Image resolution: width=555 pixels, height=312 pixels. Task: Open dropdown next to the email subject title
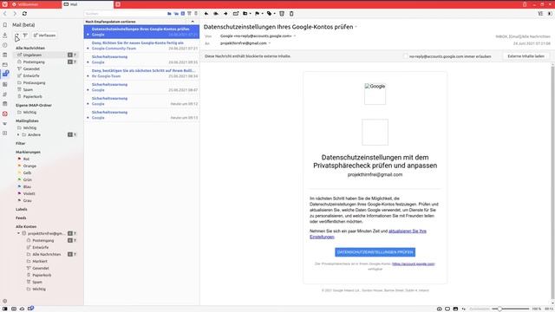[x=356, y=27]
